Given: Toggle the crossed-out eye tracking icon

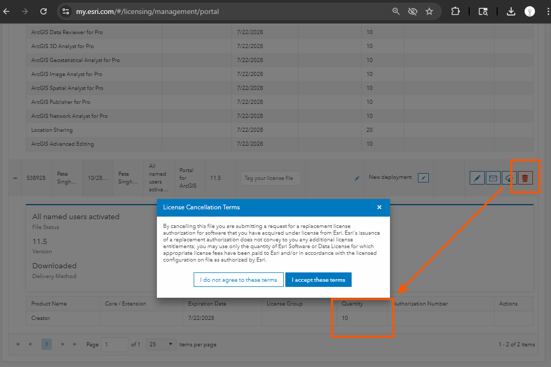Looking at the screenshot, I should [413, 11].
